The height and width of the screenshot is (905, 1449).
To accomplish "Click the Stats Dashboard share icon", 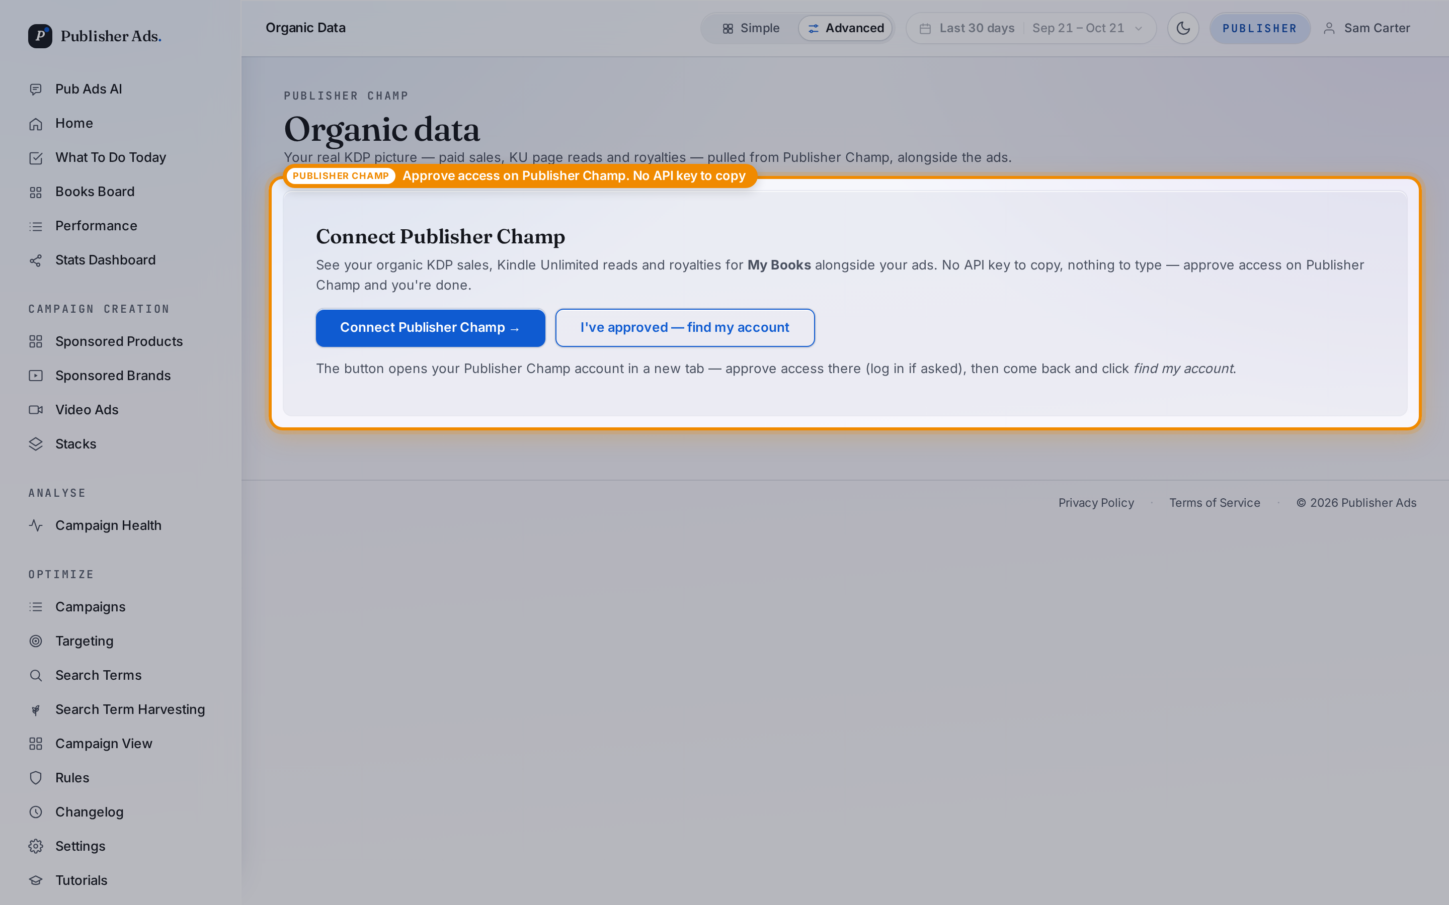I will (36, 260).
